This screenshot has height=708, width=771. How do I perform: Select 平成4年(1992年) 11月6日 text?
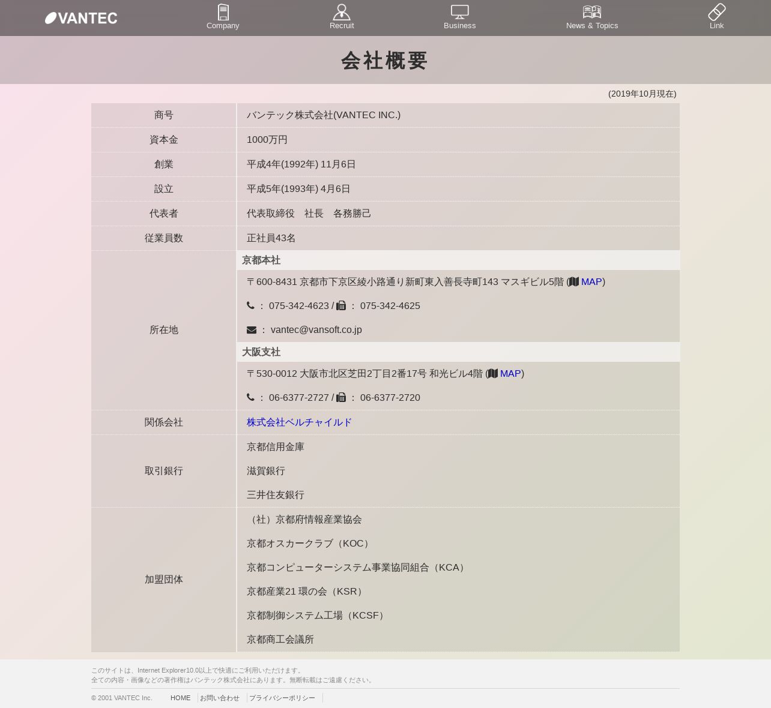[x=301, y=164]
